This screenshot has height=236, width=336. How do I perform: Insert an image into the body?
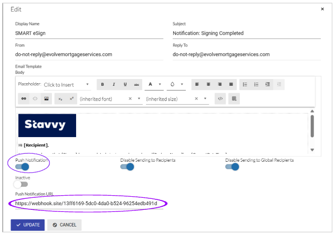46,99
